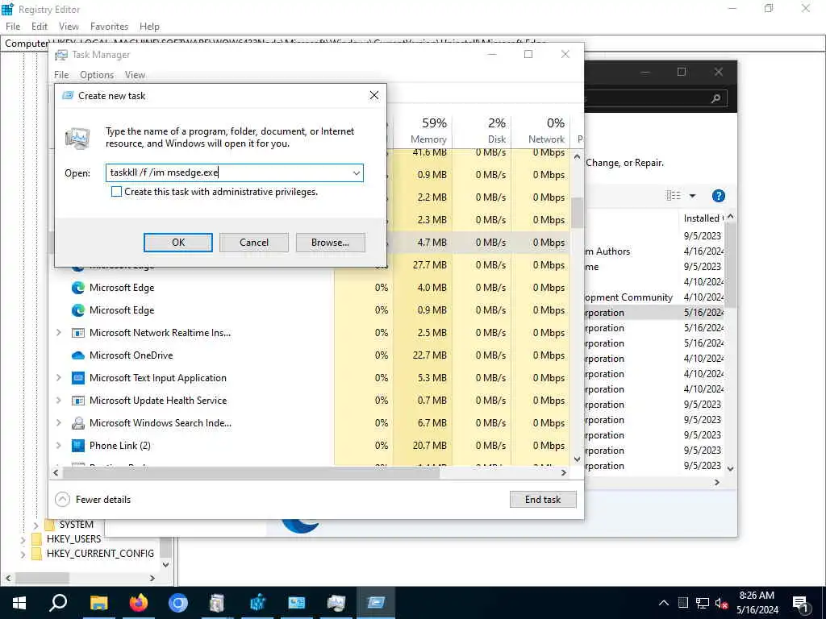
Task: Collapse Task Manager with Fewer details
Action: 94,500
